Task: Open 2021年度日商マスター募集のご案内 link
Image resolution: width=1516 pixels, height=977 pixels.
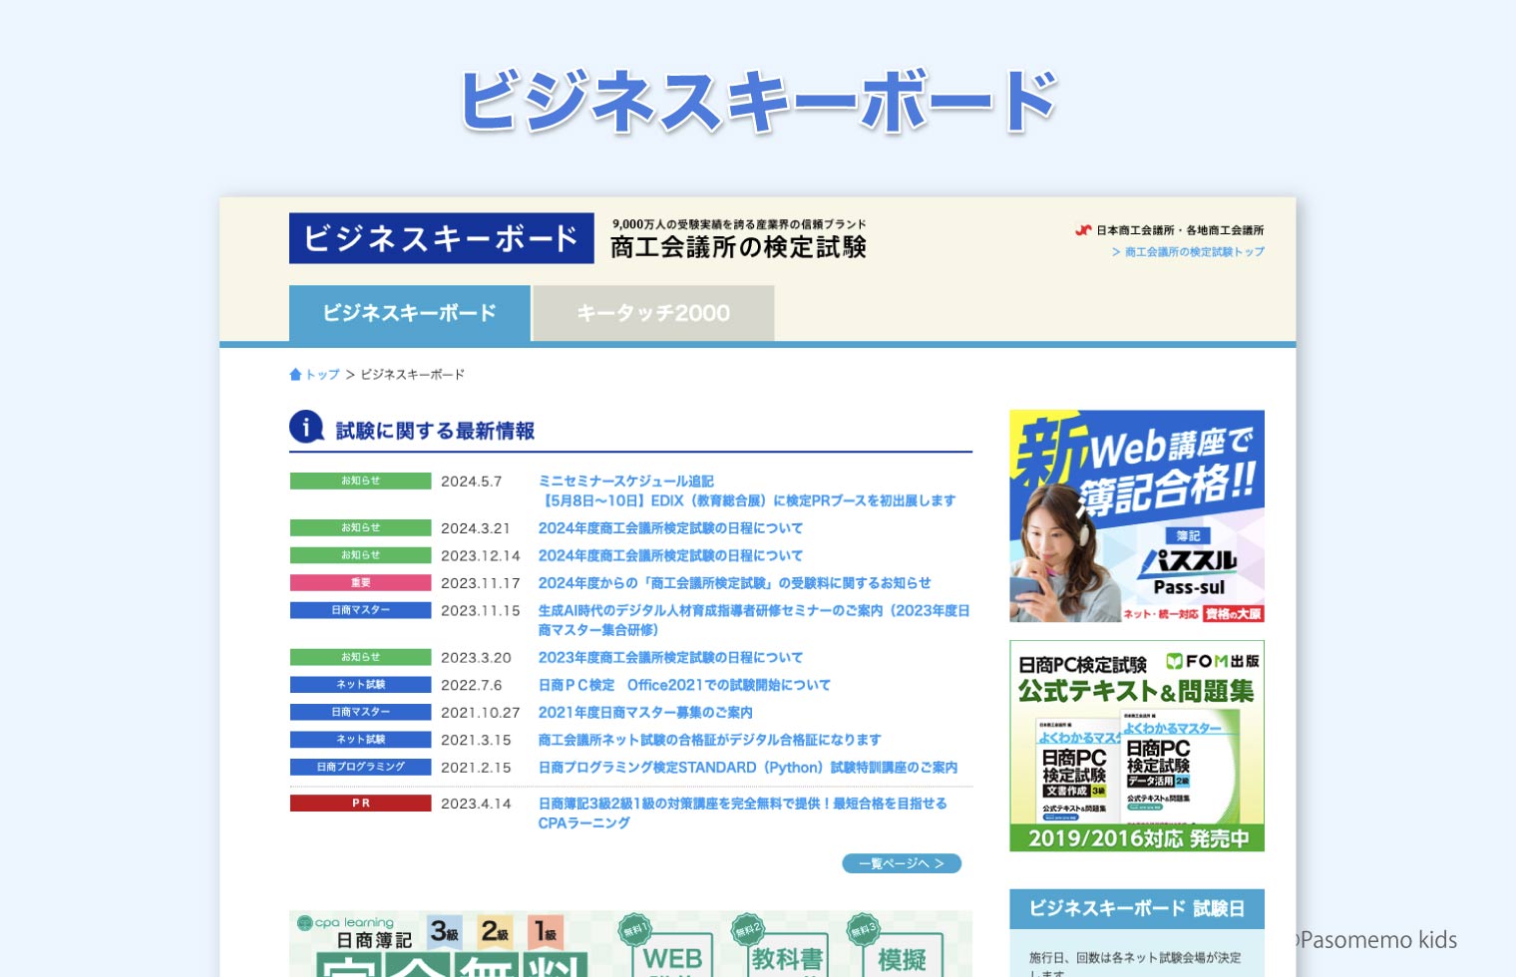Action: [645, 713]
